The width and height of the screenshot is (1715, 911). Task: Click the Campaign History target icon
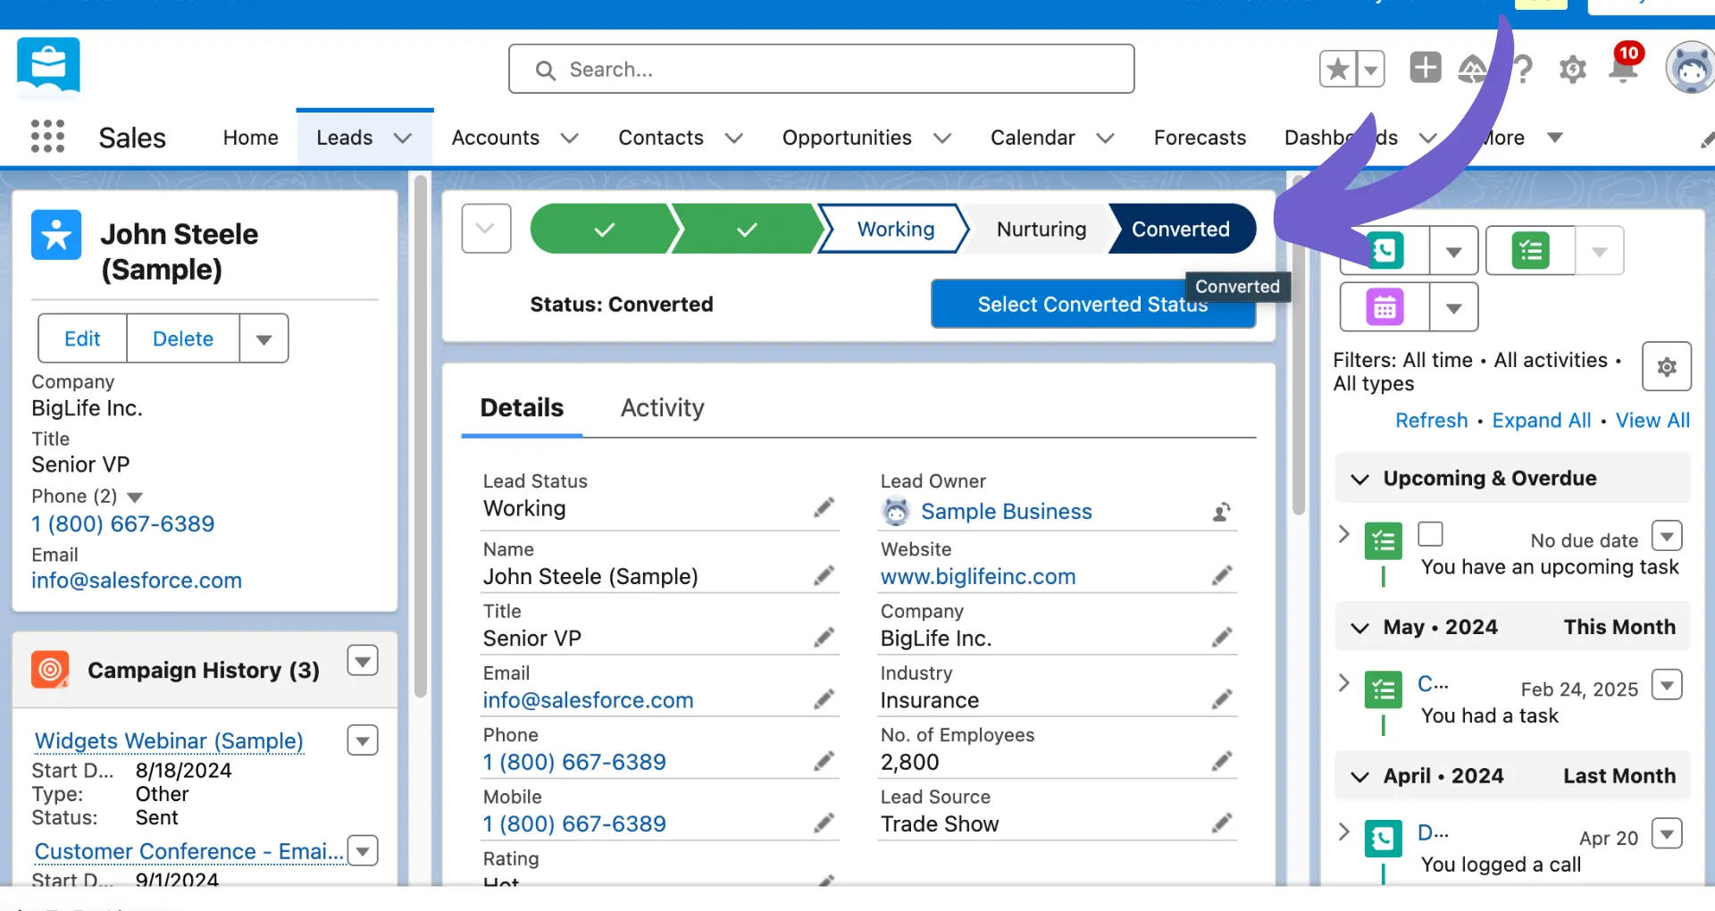coord(50,669)
